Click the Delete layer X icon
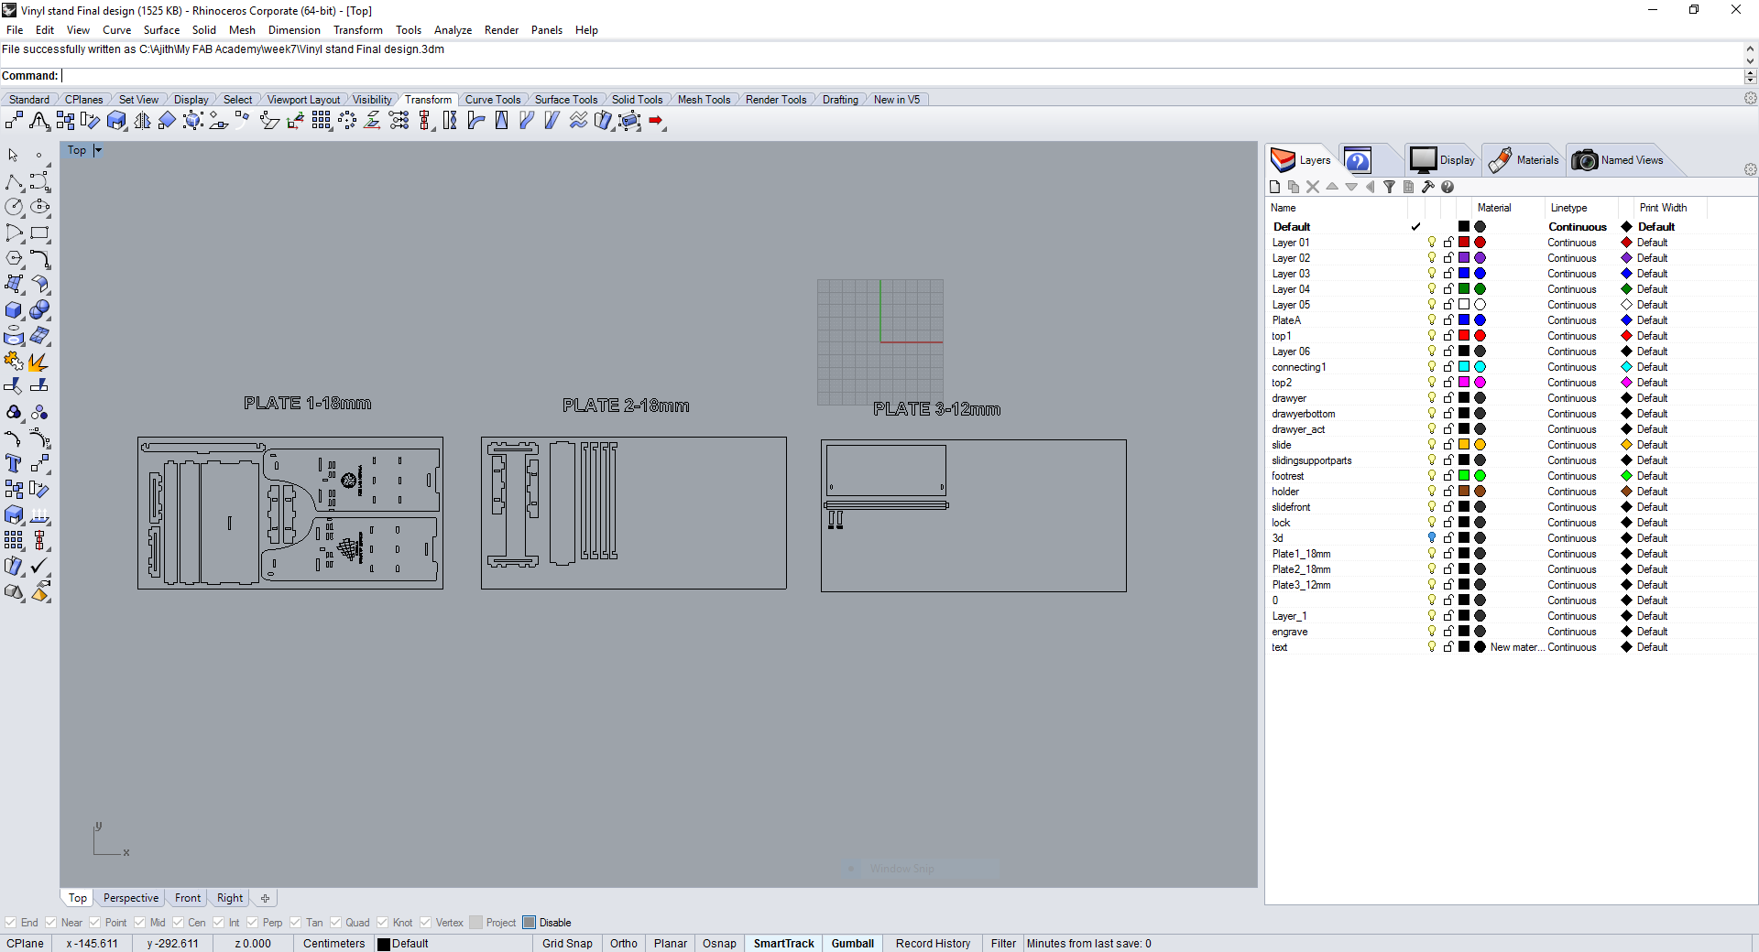 [1313, 187]
